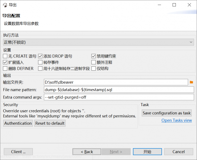Click the DBeaver icon in title bar
197x160 pixels.
pyautogui.click(x=5, y=5)
